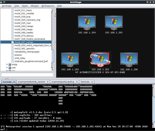Click the msf console prompt line

[x=4, y=129]
